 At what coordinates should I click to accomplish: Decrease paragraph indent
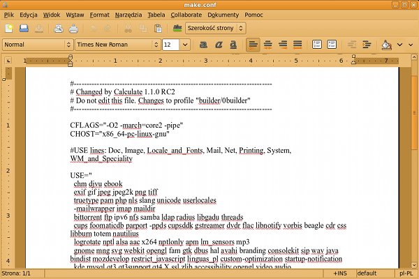352,45
